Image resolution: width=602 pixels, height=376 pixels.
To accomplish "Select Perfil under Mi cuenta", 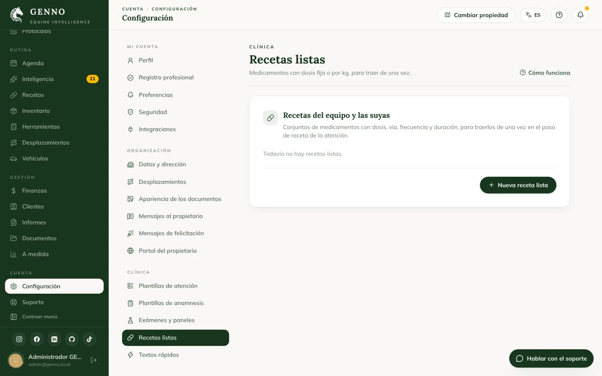I will click(175, 60).
